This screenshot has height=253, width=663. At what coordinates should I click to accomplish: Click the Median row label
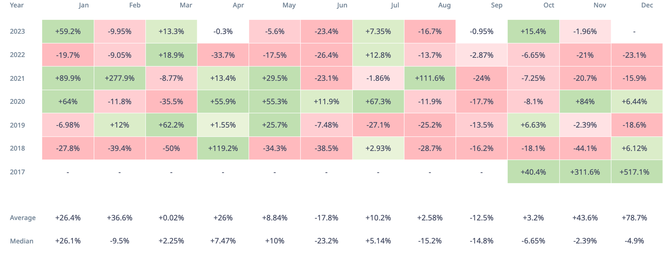pyautogui.click(x=22, y=241)
